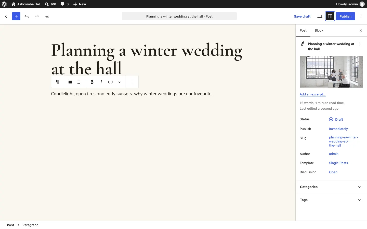
Task: Insert a link in the paragraph
Action: click(x=110, y=82)
